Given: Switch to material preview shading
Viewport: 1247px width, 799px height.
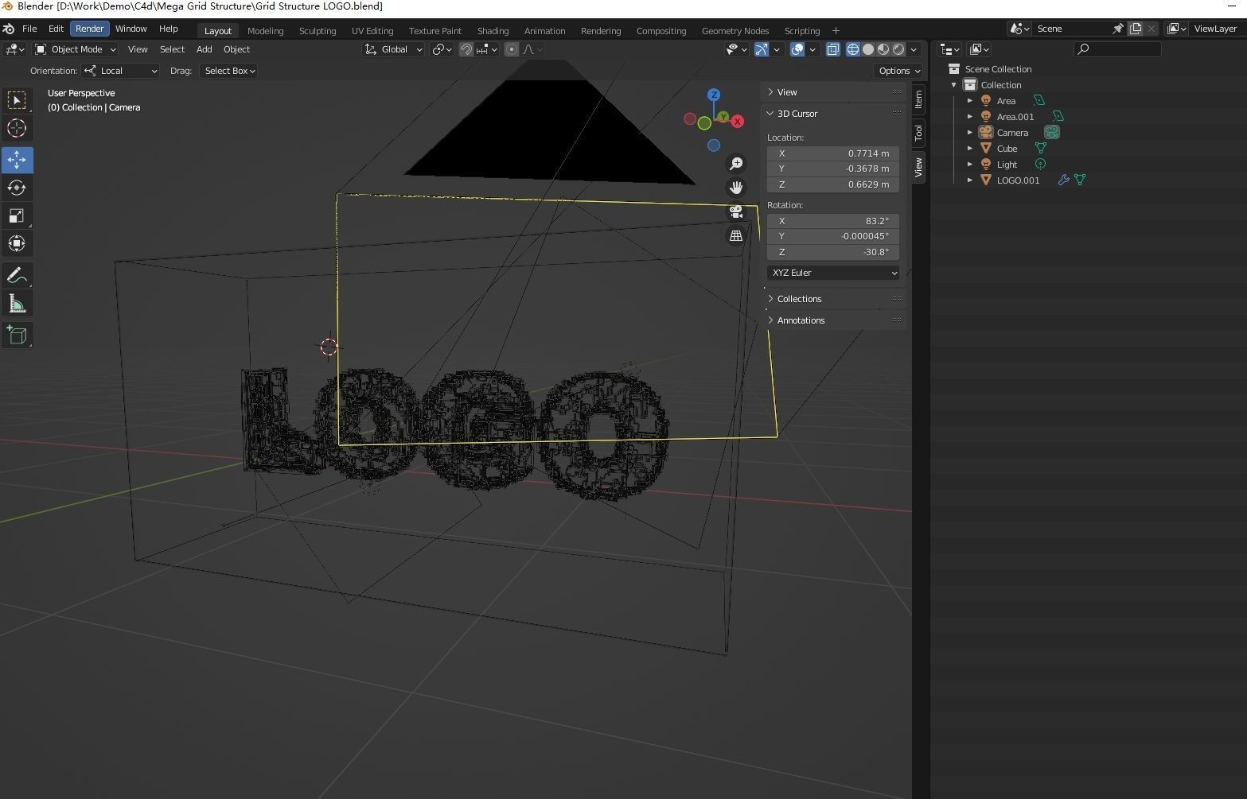Looking at the screenshot, I should [x=883, y=49].
